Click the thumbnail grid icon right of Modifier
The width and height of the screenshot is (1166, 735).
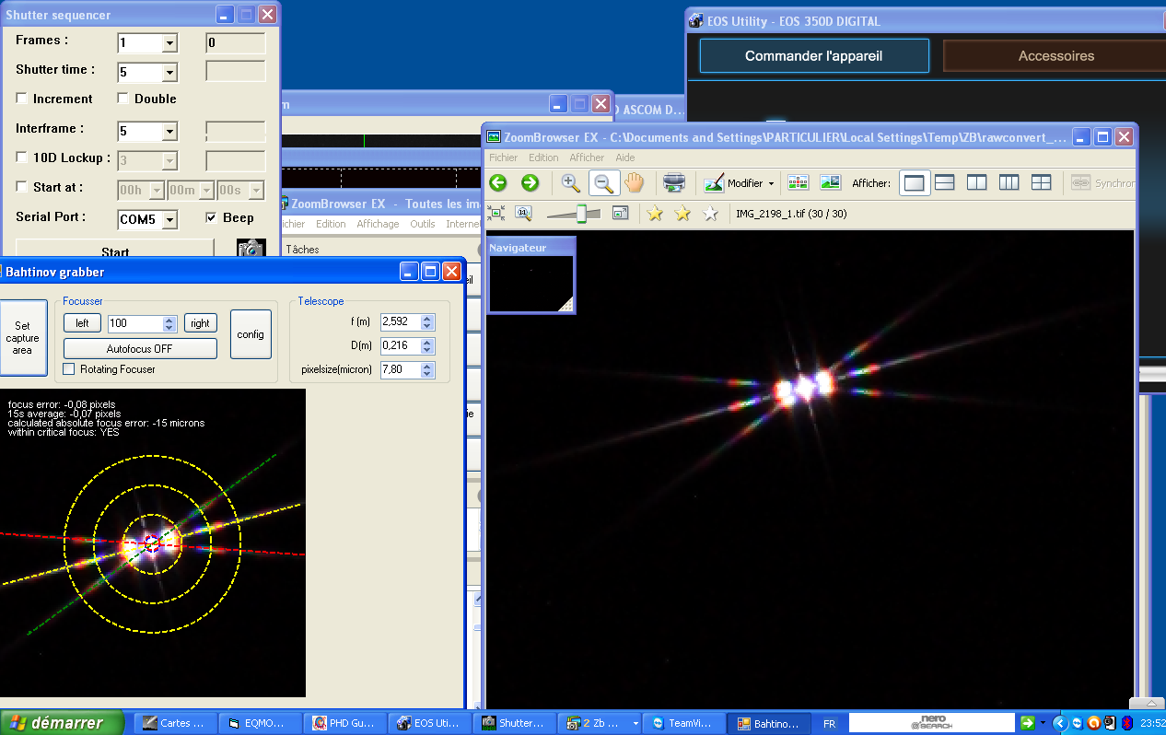(x=799, y=182)
